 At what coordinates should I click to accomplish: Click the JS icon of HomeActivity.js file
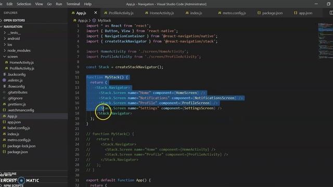click(x=6, y=62)
